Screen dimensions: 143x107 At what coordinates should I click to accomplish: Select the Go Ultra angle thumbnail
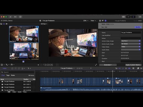click(24, 51)
